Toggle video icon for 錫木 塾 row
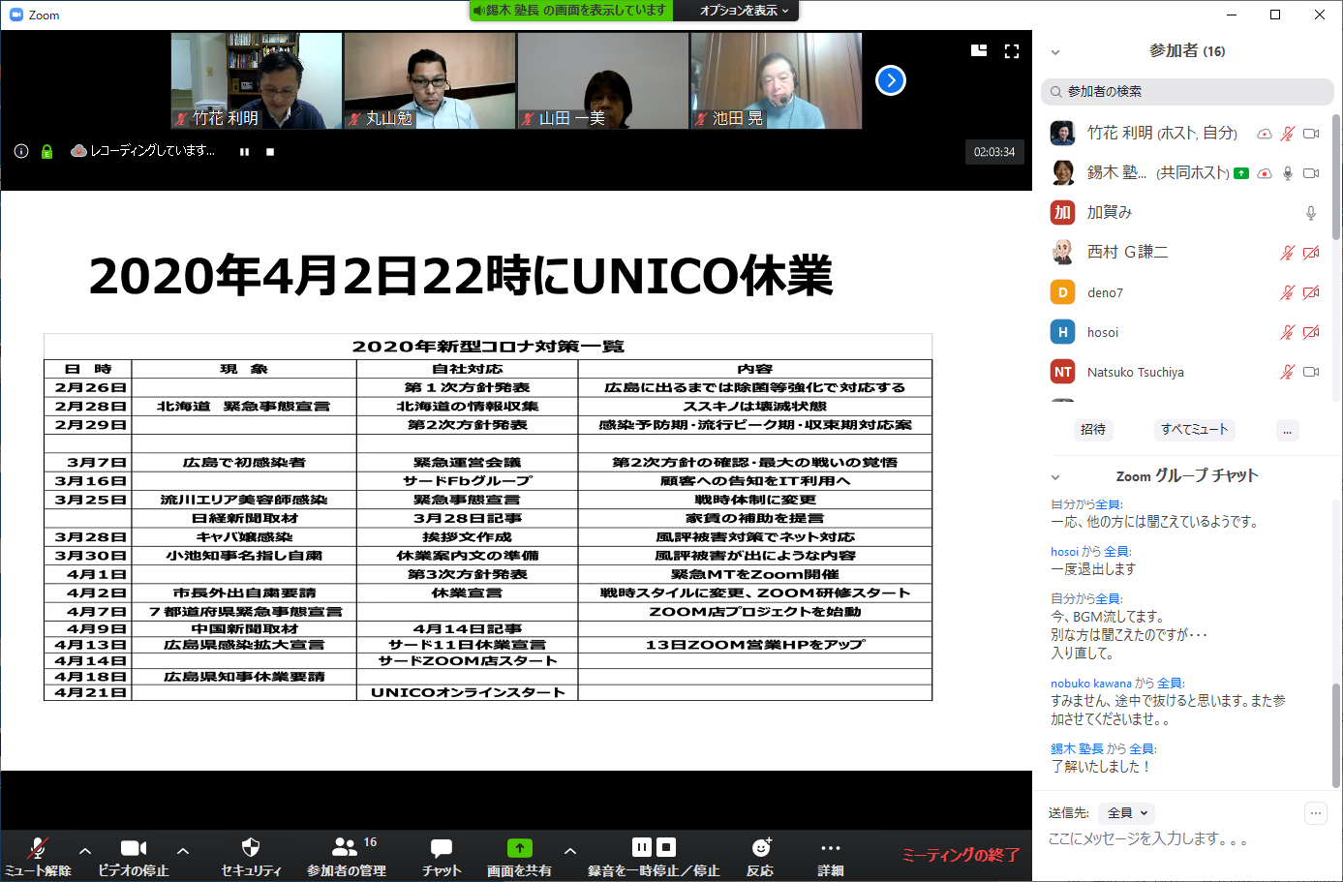Screen dimensions: 1343x882 [1311, 173]
